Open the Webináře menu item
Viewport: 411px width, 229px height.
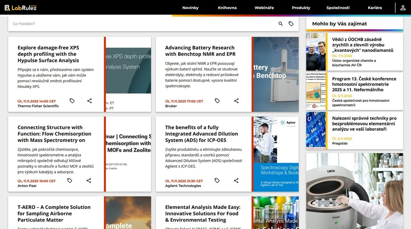pos(264,8)
